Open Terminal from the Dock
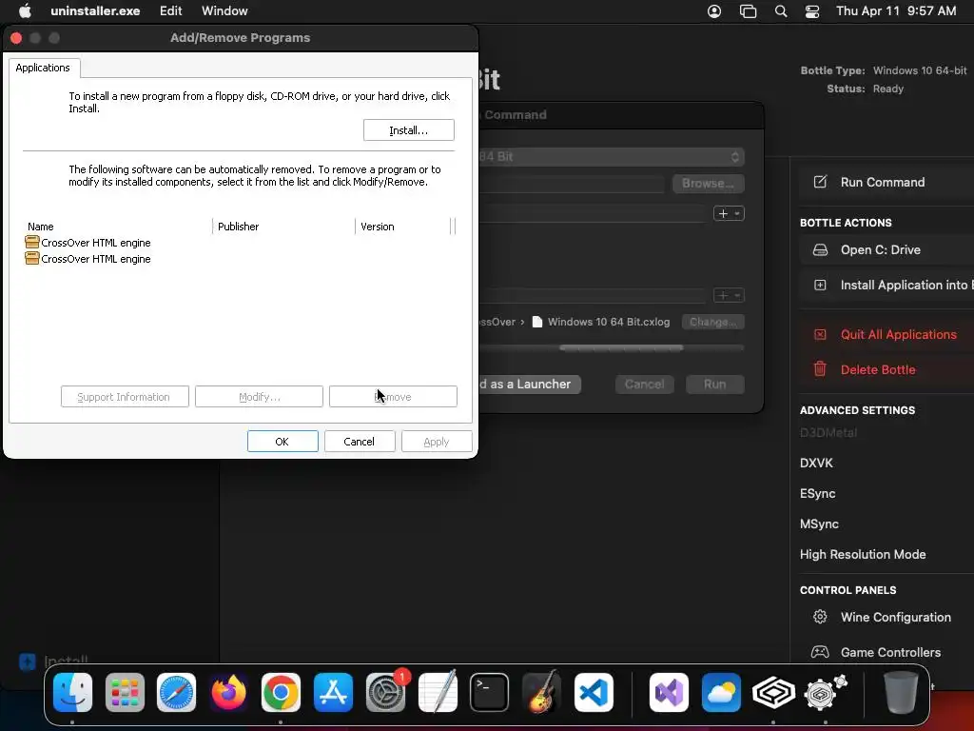 click(490, 693)
